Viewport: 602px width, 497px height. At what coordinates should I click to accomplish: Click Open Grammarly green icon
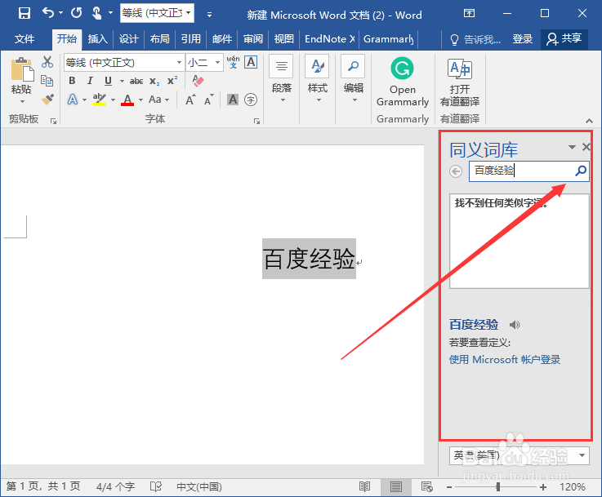(403, 69)
